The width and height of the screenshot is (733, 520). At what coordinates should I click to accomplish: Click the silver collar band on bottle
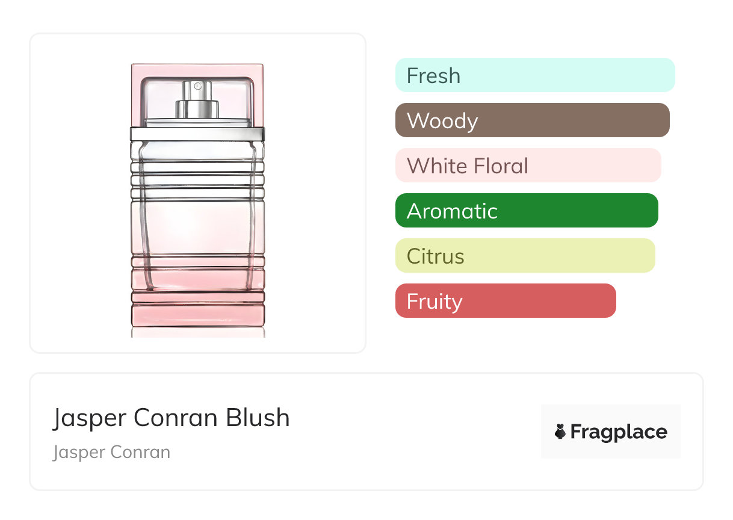[197, 134]
